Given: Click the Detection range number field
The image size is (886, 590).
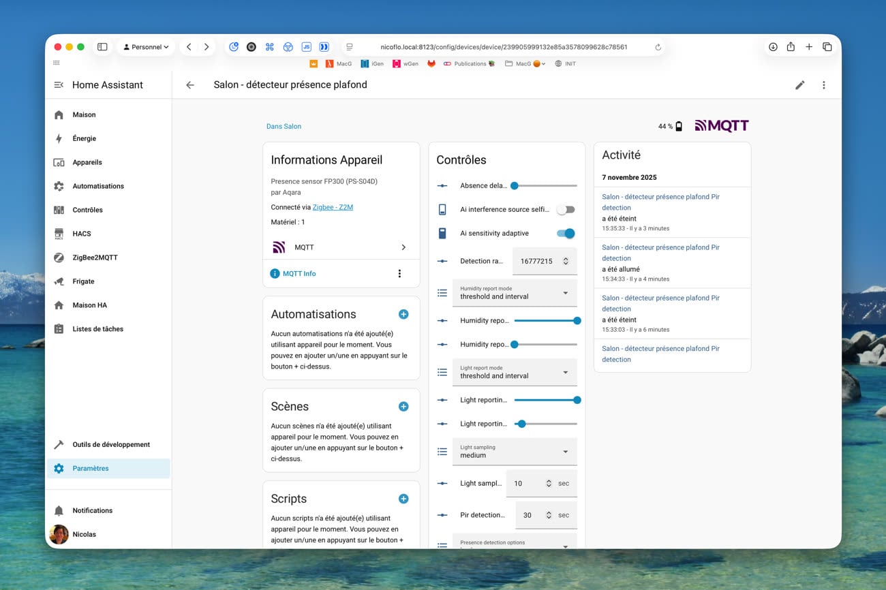Looking at the screenshot, I should click(538, 261).
